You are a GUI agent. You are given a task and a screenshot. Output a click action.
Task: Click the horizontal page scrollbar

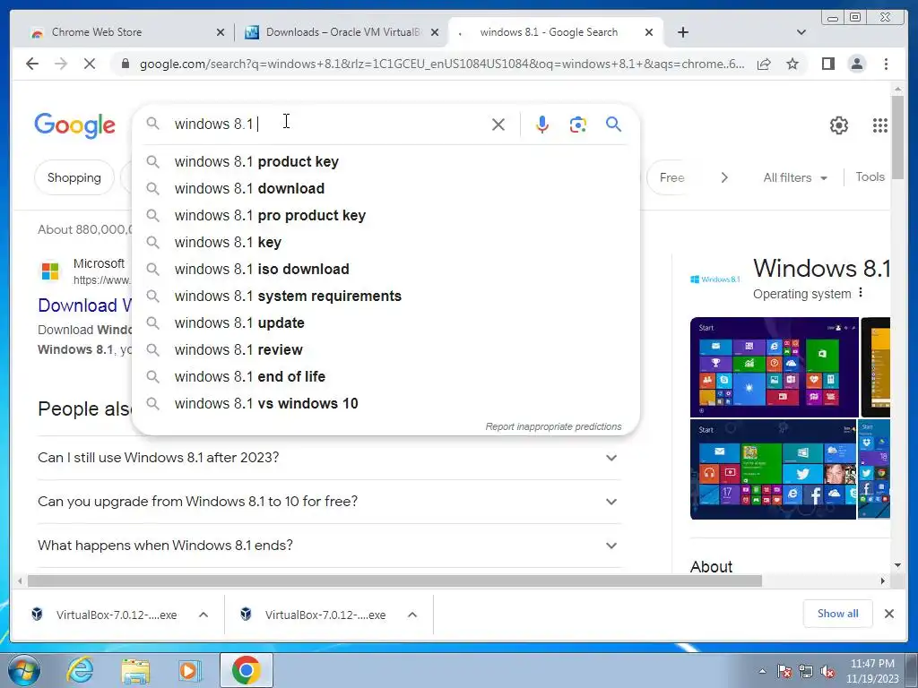point(395,580)
